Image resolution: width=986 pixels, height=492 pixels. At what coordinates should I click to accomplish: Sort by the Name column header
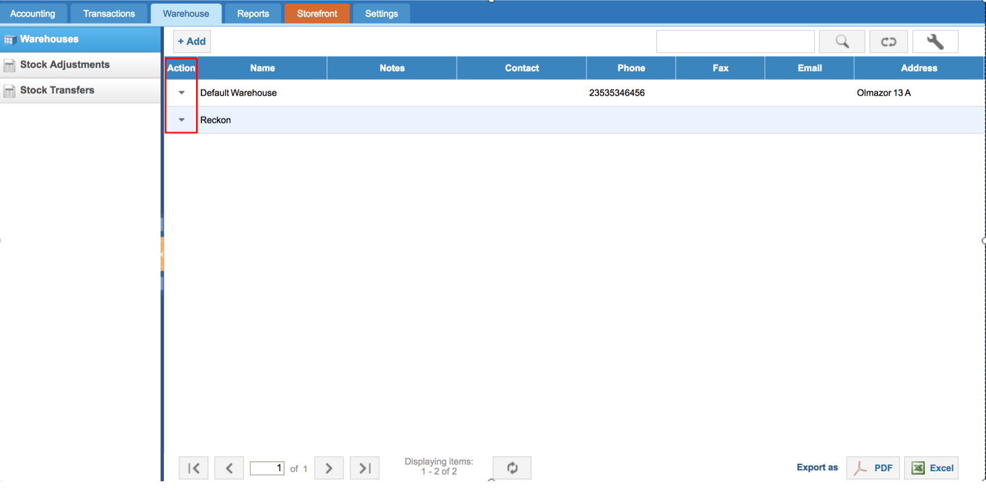[263, 68]
